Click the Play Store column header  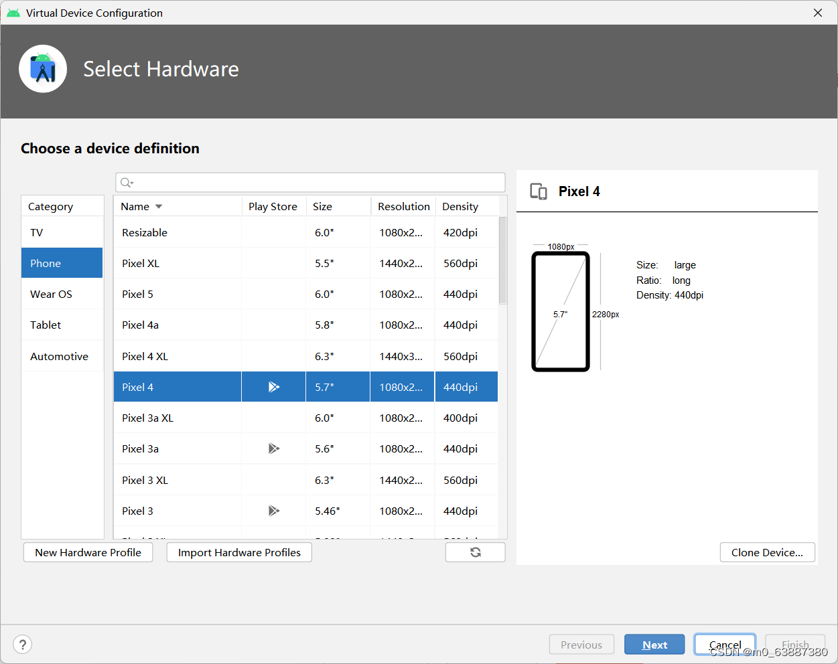[x=273, y=206]
